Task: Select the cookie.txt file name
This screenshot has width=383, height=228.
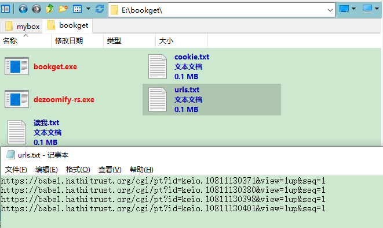Action: tap(192, 57)
